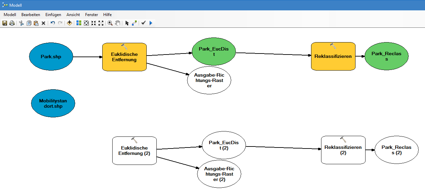Click the Undo arrow icon
This screenshot has height=195, width=425.
(53, 23)
